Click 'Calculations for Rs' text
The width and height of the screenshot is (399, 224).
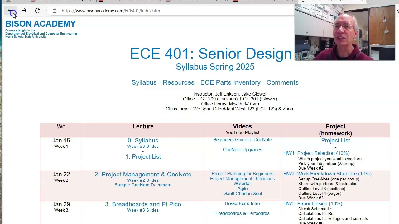tap(316, 214)
